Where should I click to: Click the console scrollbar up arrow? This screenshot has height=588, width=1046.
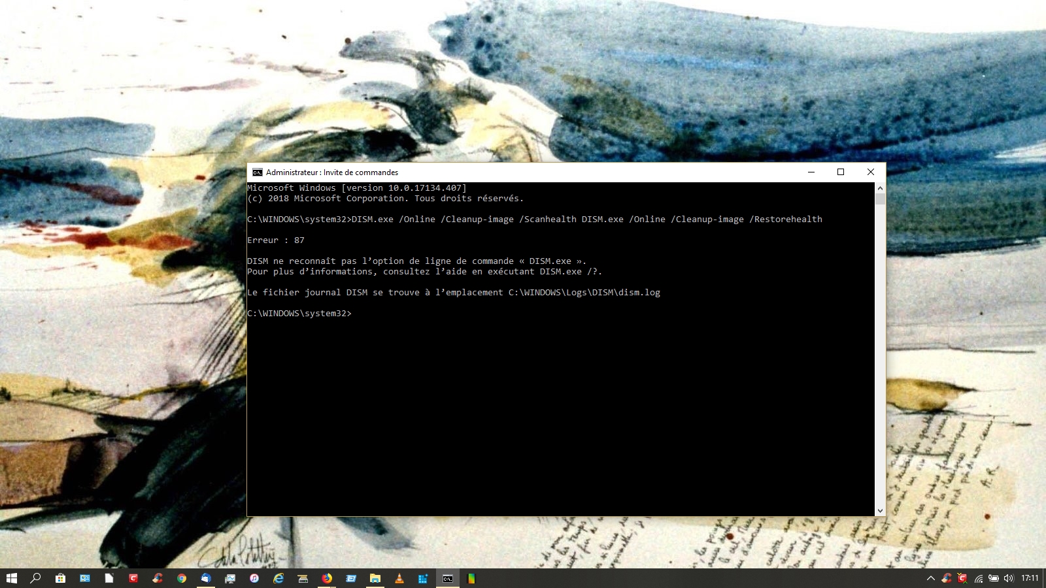880,188
